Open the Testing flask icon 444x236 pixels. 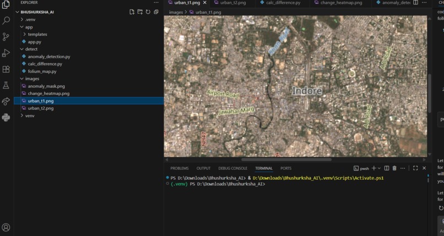(x=6, y=85)
